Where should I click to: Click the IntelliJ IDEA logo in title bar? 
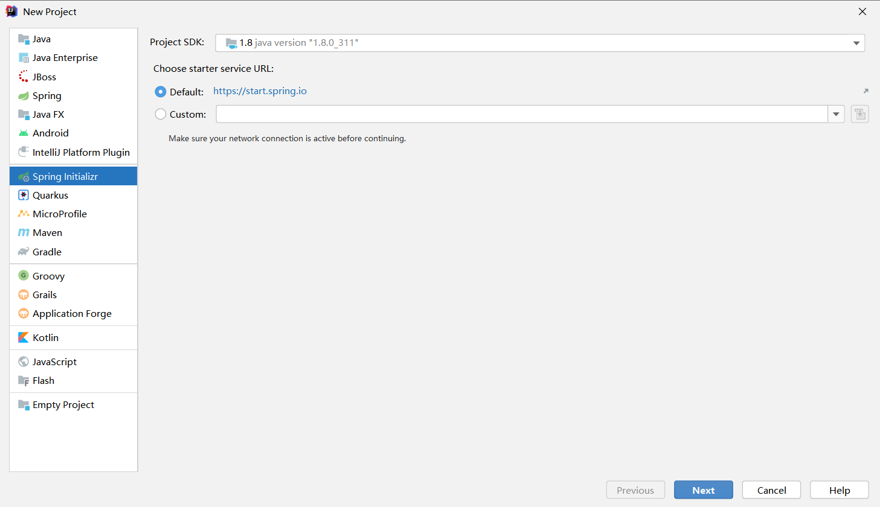tap(11, 11)
